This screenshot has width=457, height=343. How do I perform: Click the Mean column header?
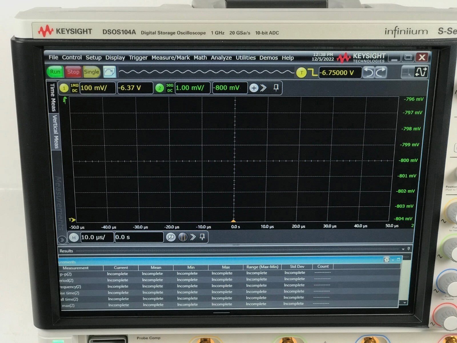(x=156, y=268)
